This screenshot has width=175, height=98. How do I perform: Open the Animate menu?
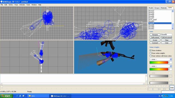click(22, 5)
